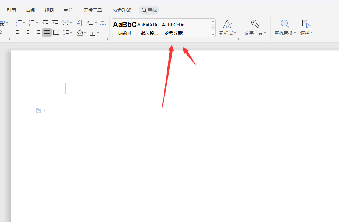Open the 新样式 dropdown label
Image resolution: width=339 pixels, height=222 pixels.
[x=227, y=33]
